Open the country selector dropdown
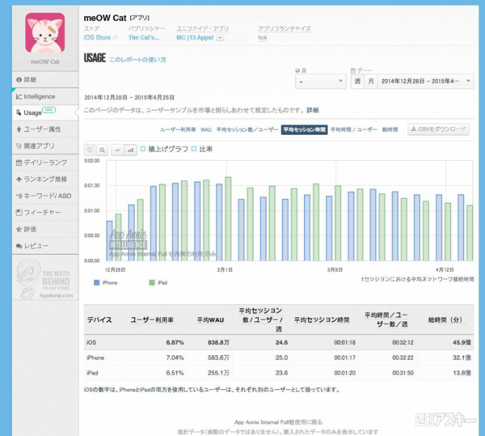485x436 pixels. click(x=321, y=82)
